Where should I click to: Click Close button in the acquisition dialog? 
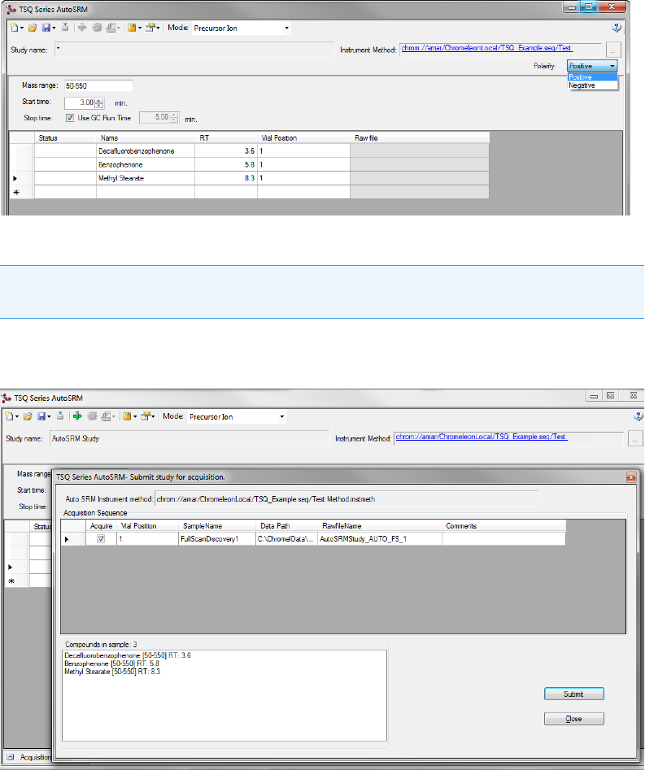(x=573, y=719)
